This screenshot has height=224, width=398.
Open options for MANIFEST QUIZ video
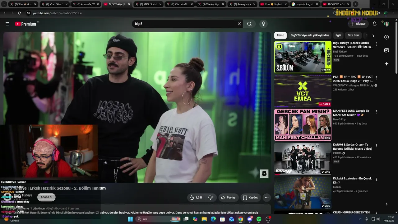[376, 112]
